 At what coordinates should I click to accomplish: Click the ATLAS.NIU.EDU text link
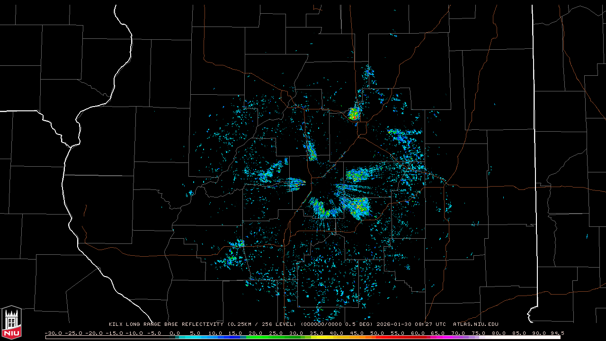(x=475, y=324)
